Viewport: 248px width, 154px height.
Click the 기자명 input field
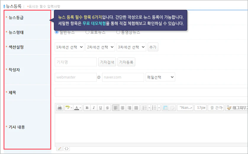(x=75, y=62)
